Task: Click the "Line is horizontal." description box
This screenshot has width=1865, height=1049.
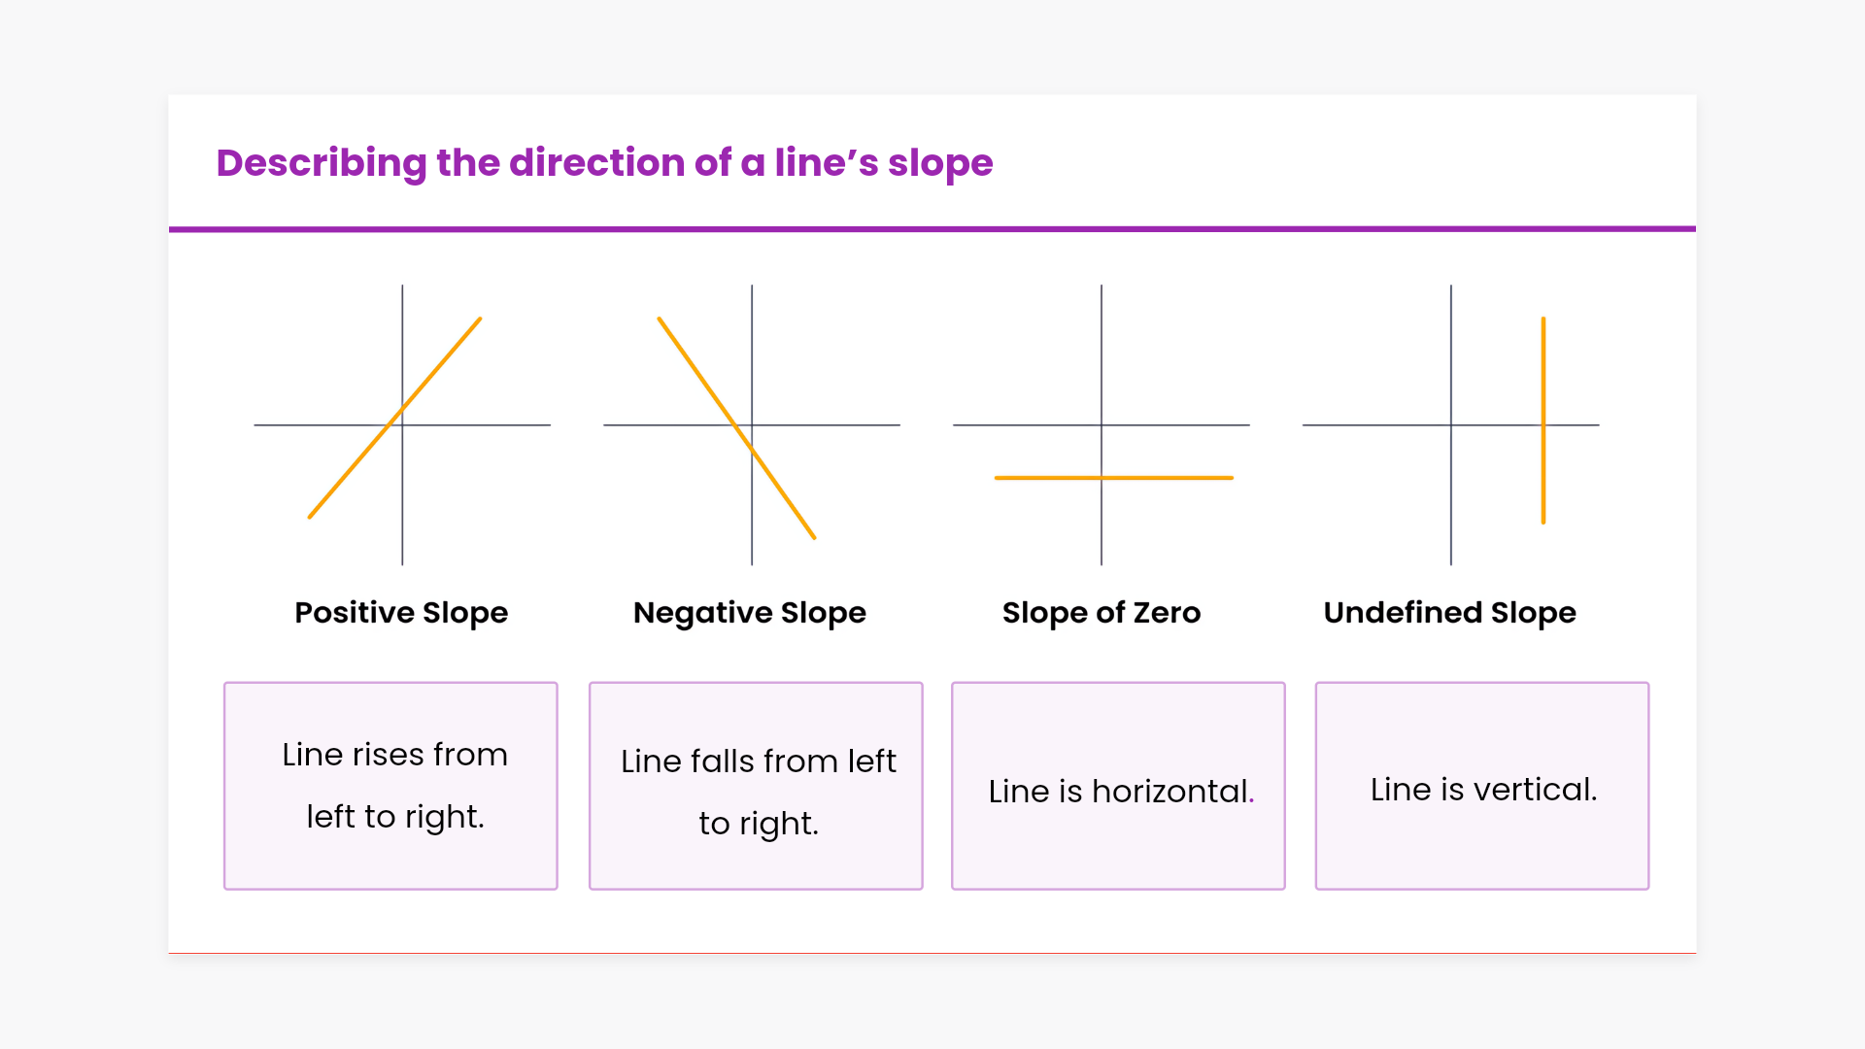Action: tap(1118, 786)
